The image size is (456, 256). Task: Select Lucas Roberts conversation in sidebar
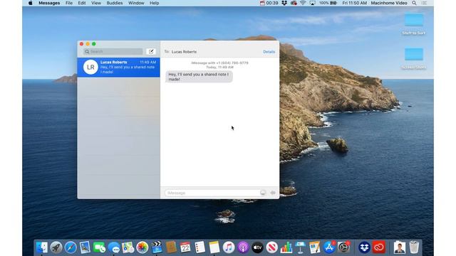point(119,67)
